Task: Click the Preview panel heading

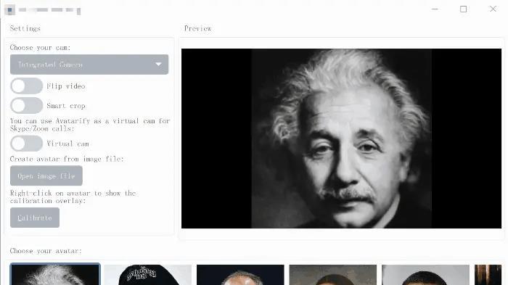Action: click(198, 28)
